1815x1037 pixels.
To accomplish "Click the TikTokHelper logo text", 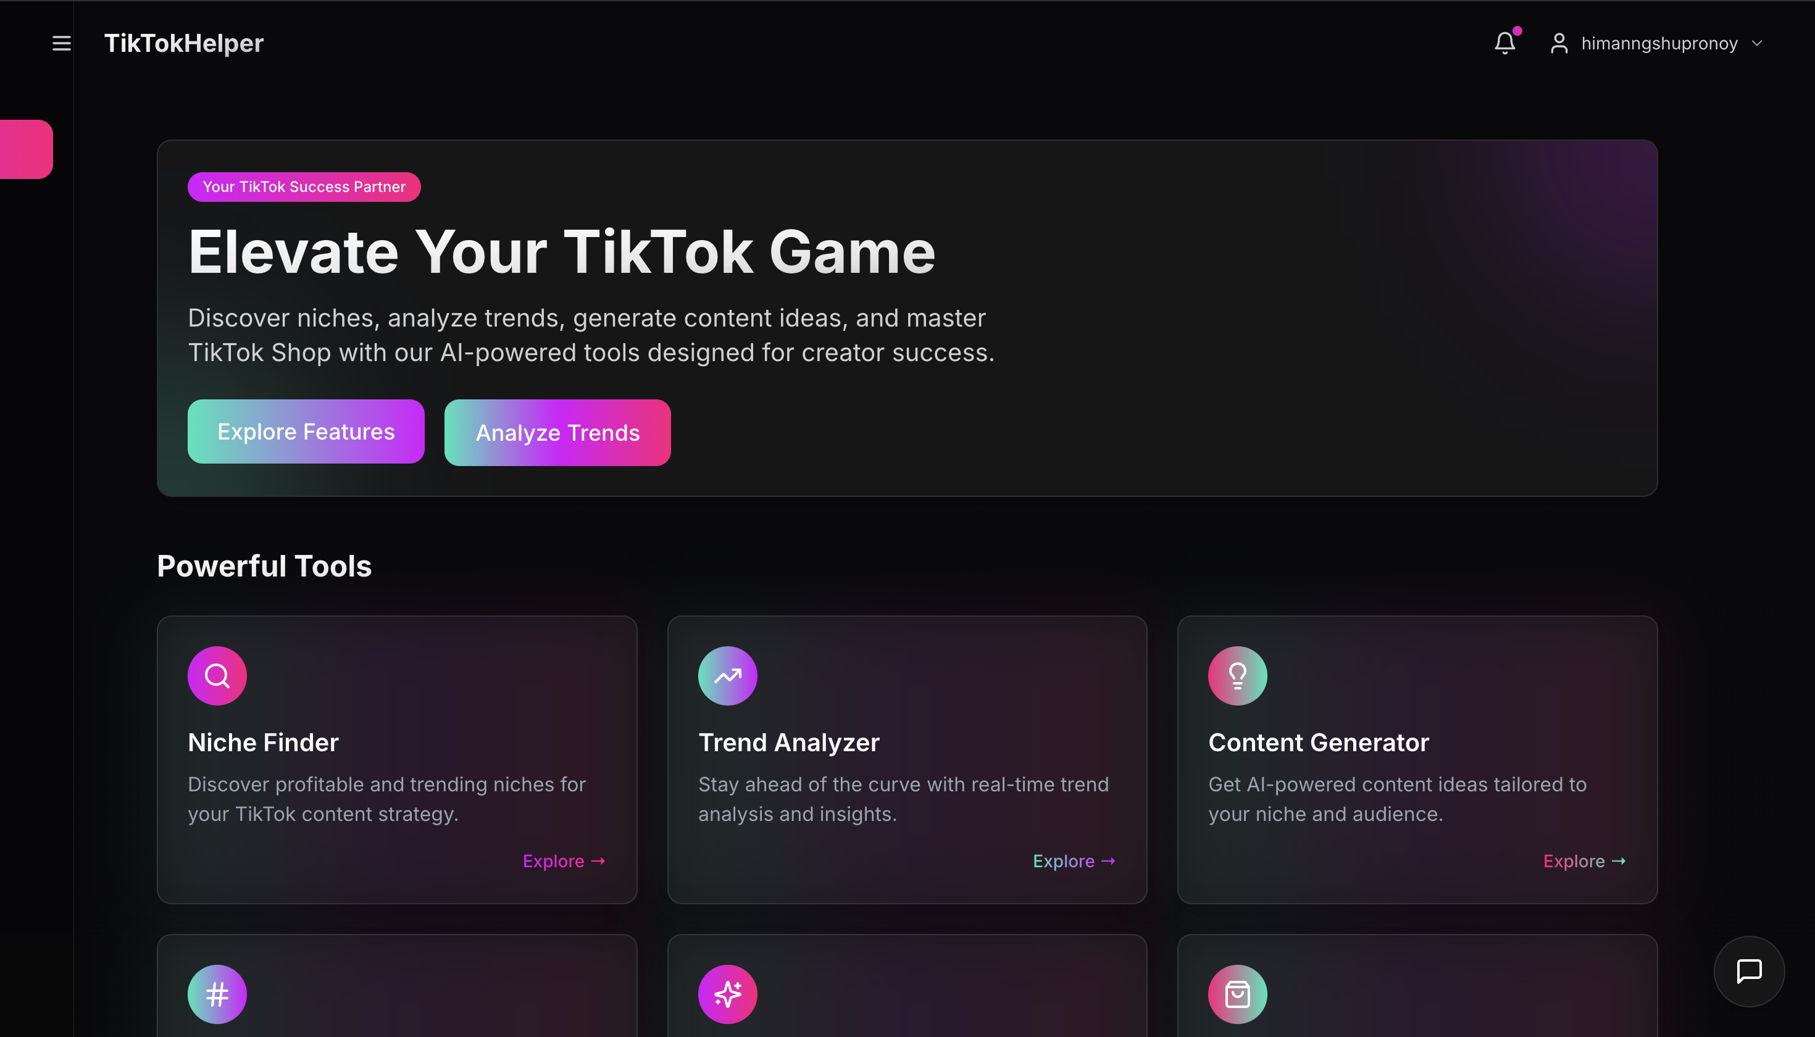I will (x=184, y=43).
